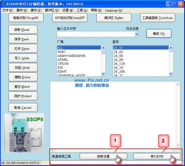Select 24_16 in the 型号 list
Viewport: 185px width, 166px height.
pos(141,68)
